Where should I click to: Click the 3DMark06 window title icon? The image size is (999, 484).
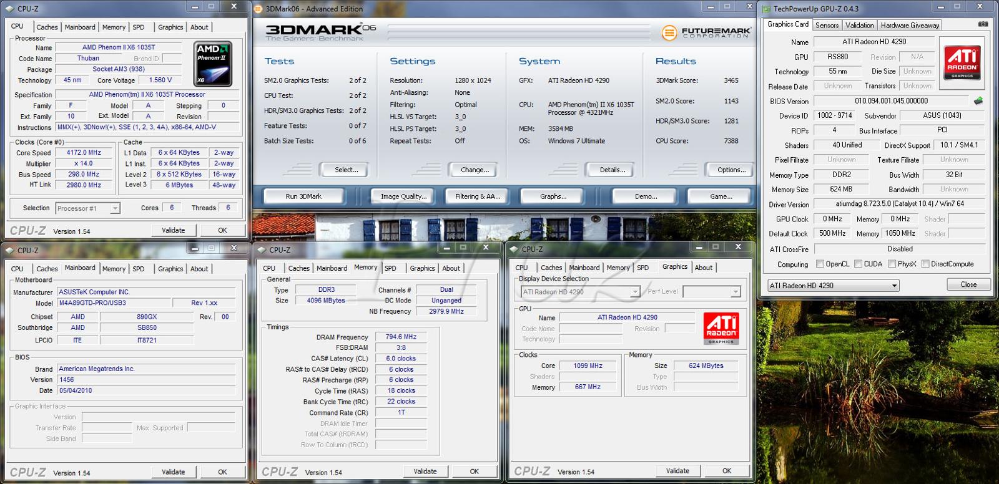tap(259, 9)
